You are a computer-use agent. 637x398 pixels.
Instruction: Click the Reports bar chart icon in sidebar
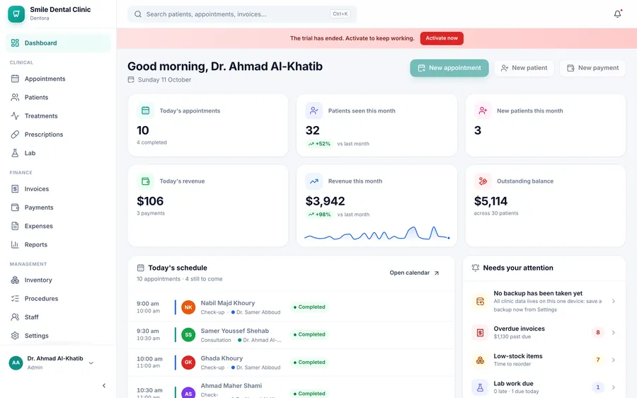click(15, 245)
